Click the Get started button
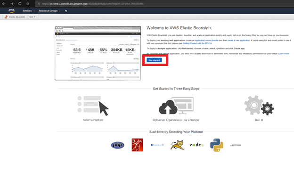This screenshot has width=294, height=181. tap(155, 60)
